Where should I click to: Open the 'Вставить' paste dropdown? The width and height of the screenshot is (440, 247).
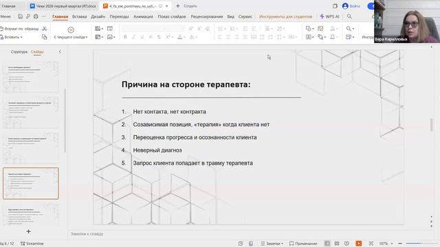[x=12, y=37]
